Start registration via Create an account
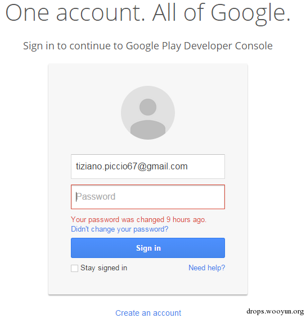 tap(148, 313)
